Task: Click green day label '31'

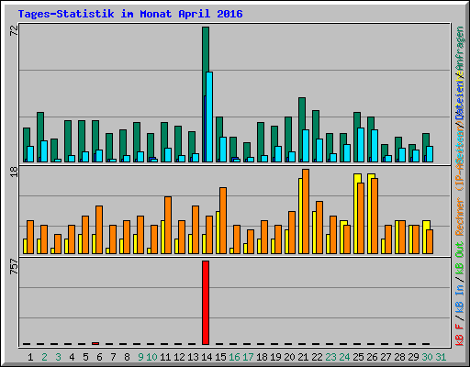Action: [441, 357]
